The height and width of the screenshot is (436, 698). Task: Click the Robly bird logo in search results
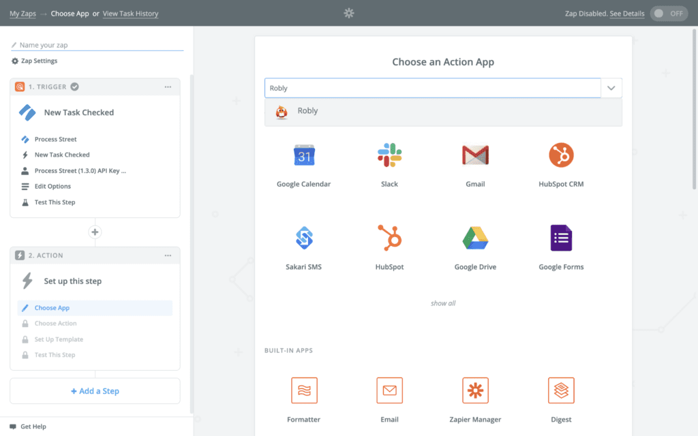pos(282,112)
